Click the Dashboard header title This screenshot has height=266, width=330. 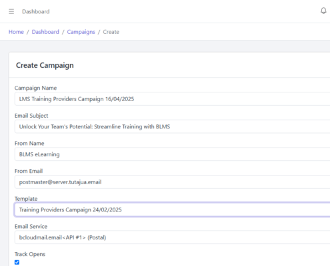click(36, 11)
